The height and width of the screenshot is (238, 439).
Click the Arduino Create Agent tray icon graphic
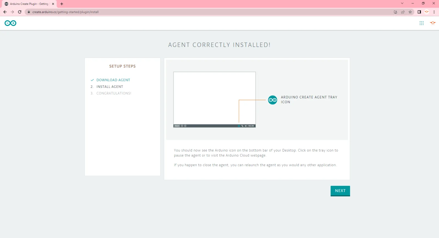click(x=272, y=100)
